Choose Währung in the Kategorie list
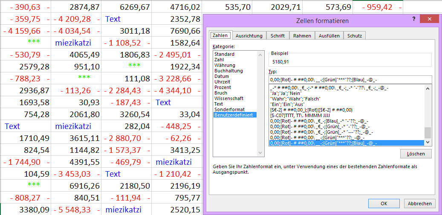This screenshot has height=215, width=442. point(225,65)
